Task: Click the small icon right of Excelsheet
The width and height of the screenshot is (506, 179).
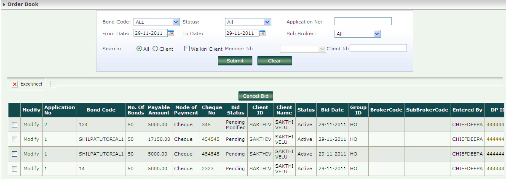Action: 54,84
